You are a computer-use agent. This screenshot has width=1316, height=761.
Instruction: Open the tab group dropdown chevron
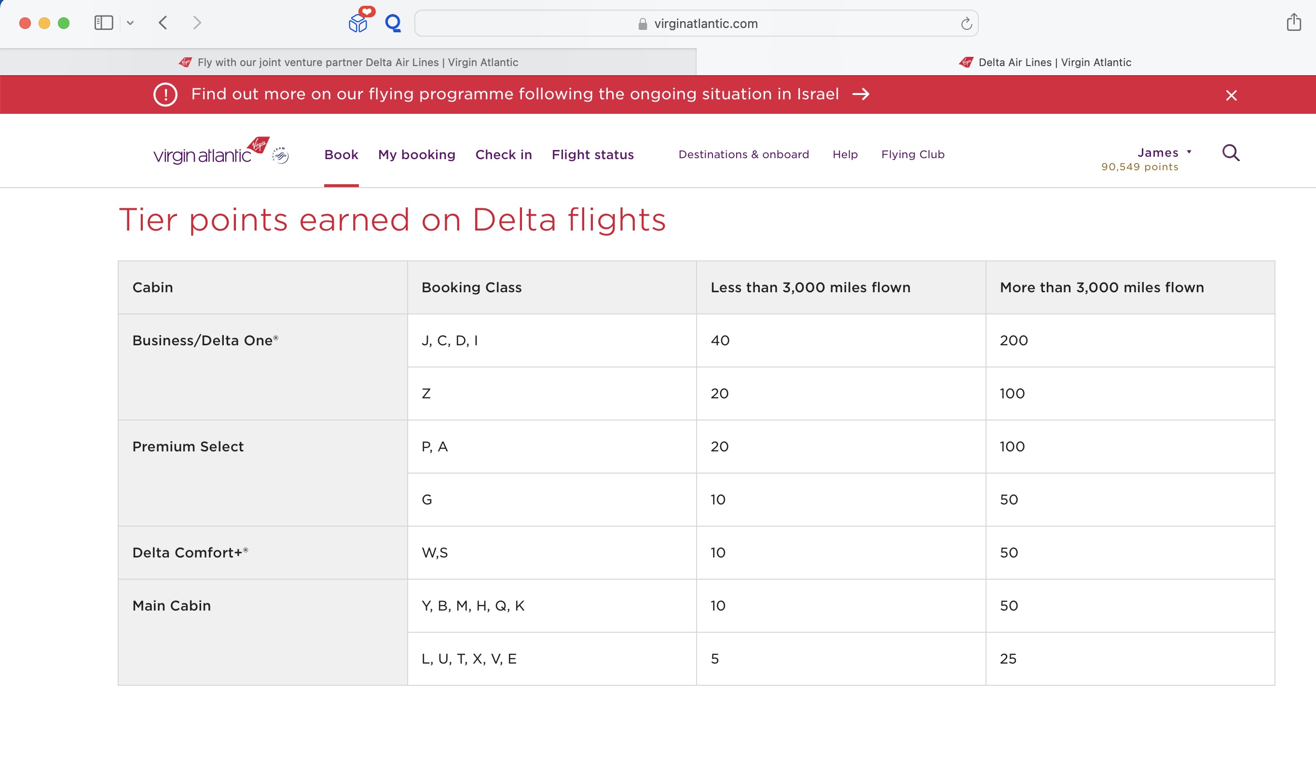pyautogui.click(x=131, y=23)
